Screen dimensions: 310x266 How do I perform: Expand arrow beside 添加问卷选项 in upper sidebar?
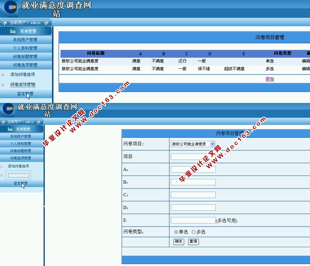coord(3,74)
